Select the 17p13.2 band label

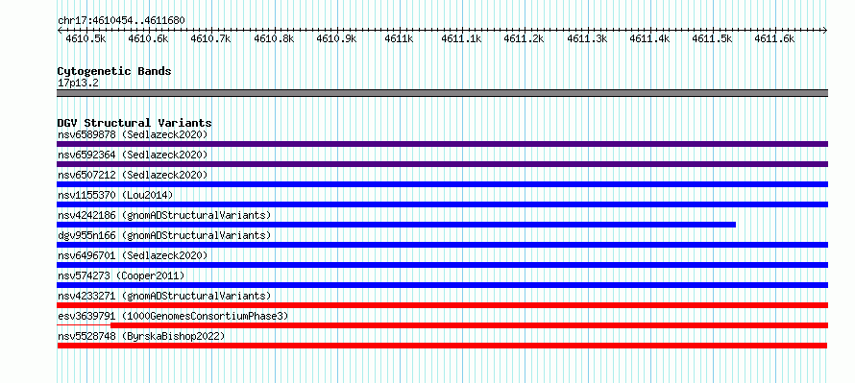click(78, 84)
